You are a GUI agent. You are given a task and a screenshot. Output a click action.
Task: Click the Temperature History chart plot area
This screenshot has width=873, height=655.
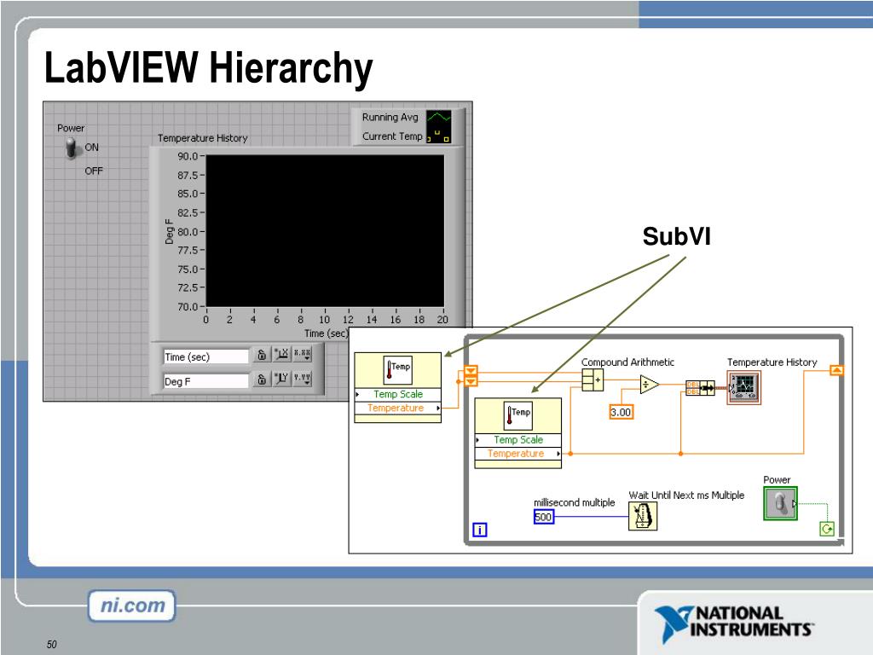coord(325,230)
